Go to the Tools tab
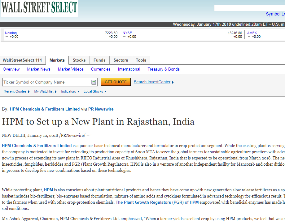 click(141, 60)
